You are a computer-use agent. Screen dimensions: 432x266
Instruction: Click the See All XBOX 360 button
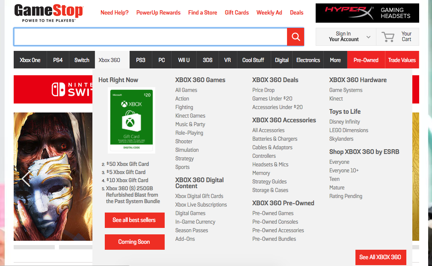(x=380, y=257)
